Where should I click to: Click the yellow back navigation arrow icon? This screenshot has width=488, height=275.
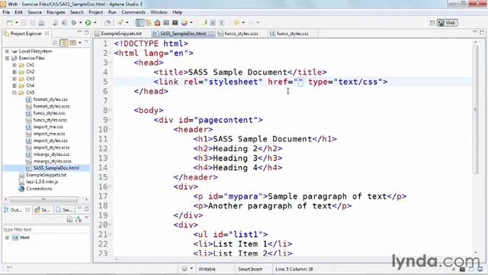point(236,23)
